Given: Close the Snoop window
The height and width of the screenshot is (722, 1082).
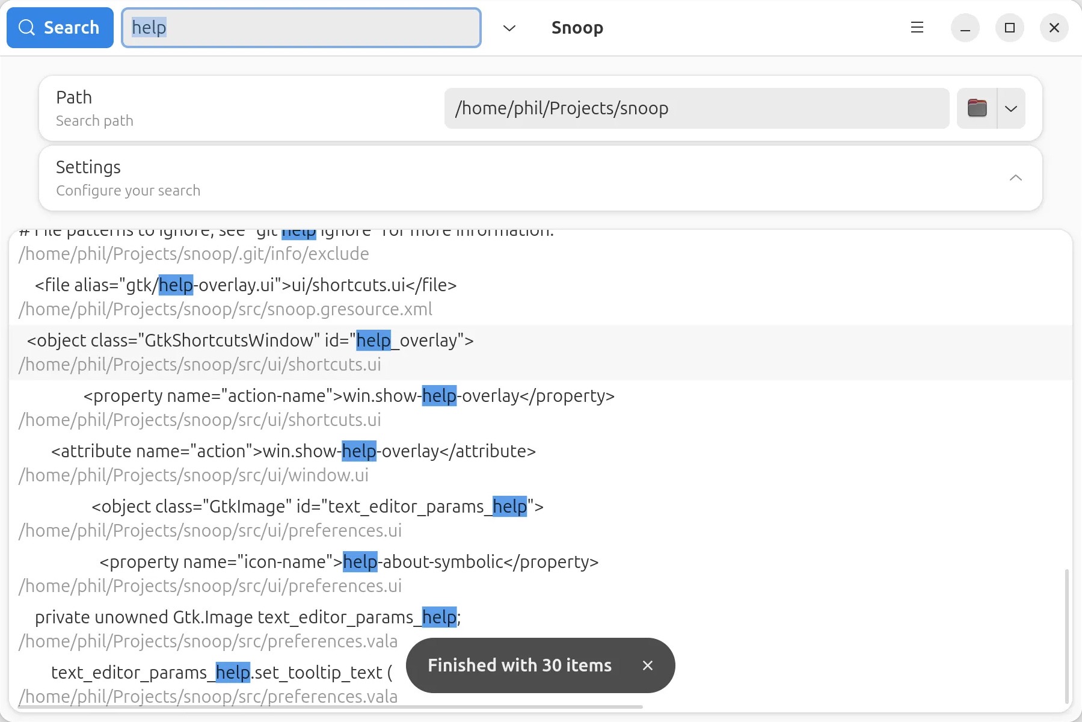Looking at the screenshot, I should pos(1054,28).
